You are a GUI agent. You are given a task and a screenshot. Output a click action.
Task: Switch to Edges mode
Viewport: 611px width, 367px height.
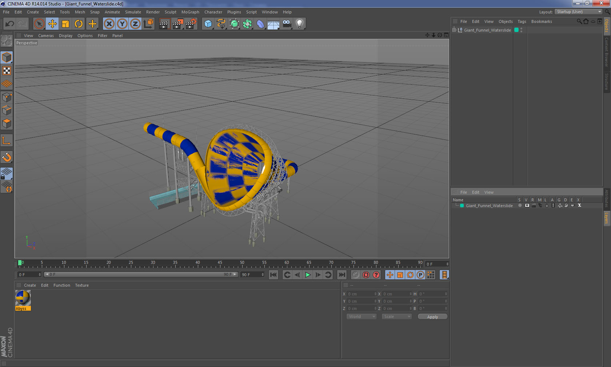(7, 110)
